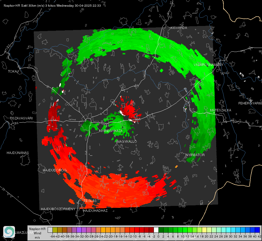Select the NAGYKÁLLÓ town label
Image resolution: width=262 pixels, height=241 pixels.
127,141
